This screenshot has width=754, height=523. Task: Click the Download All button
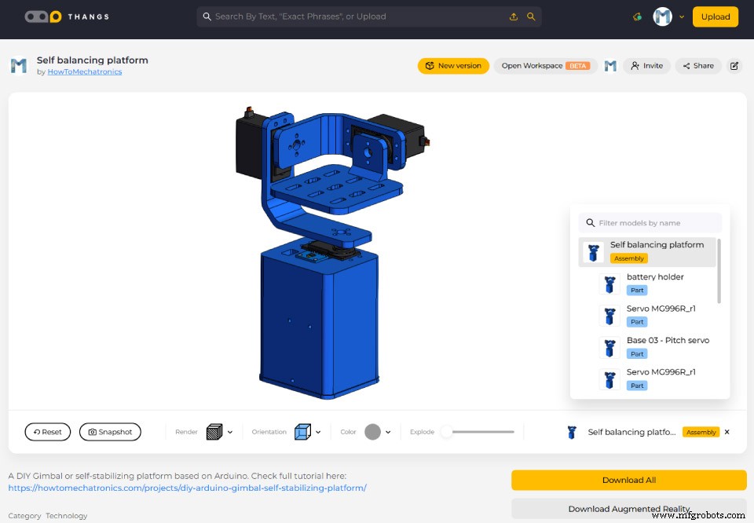[628, 480]
